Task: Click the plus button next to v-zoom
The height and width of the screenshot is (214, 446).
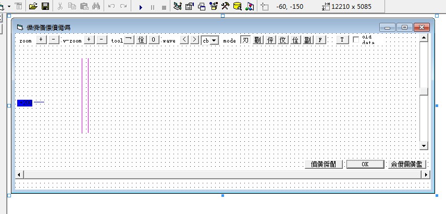Action: click(89, 39)
